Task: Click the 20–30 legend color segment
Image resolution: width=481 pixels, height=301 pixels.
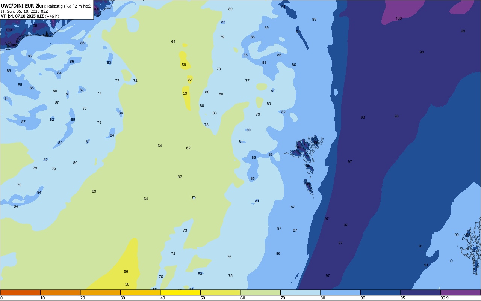Action: 100,292
